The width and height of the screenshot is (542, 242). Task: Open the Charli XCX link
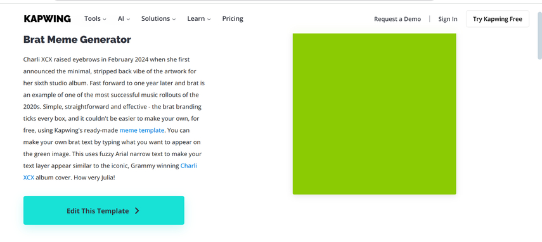click(189, 166)
